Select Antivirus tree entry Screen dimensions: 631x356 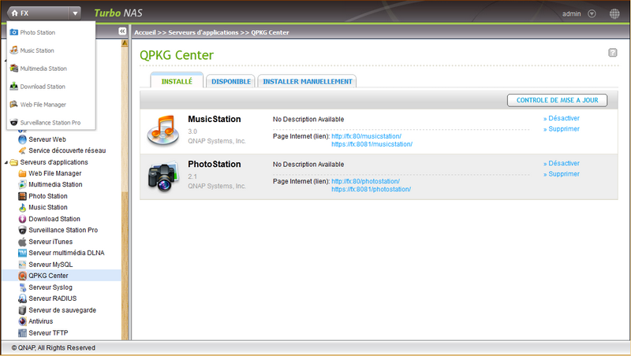pyautogui.click(x=41, y=321)
